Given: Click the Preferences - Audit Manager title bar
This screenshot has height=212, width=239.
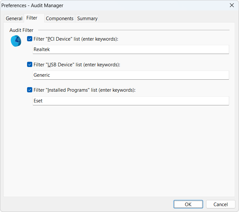Looking at the screenshot, I should [x=98, y=5].
